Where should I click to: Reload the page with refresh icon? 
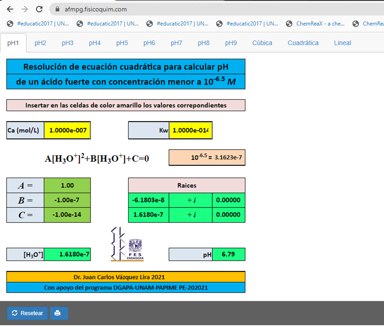(x=39, y=9)
